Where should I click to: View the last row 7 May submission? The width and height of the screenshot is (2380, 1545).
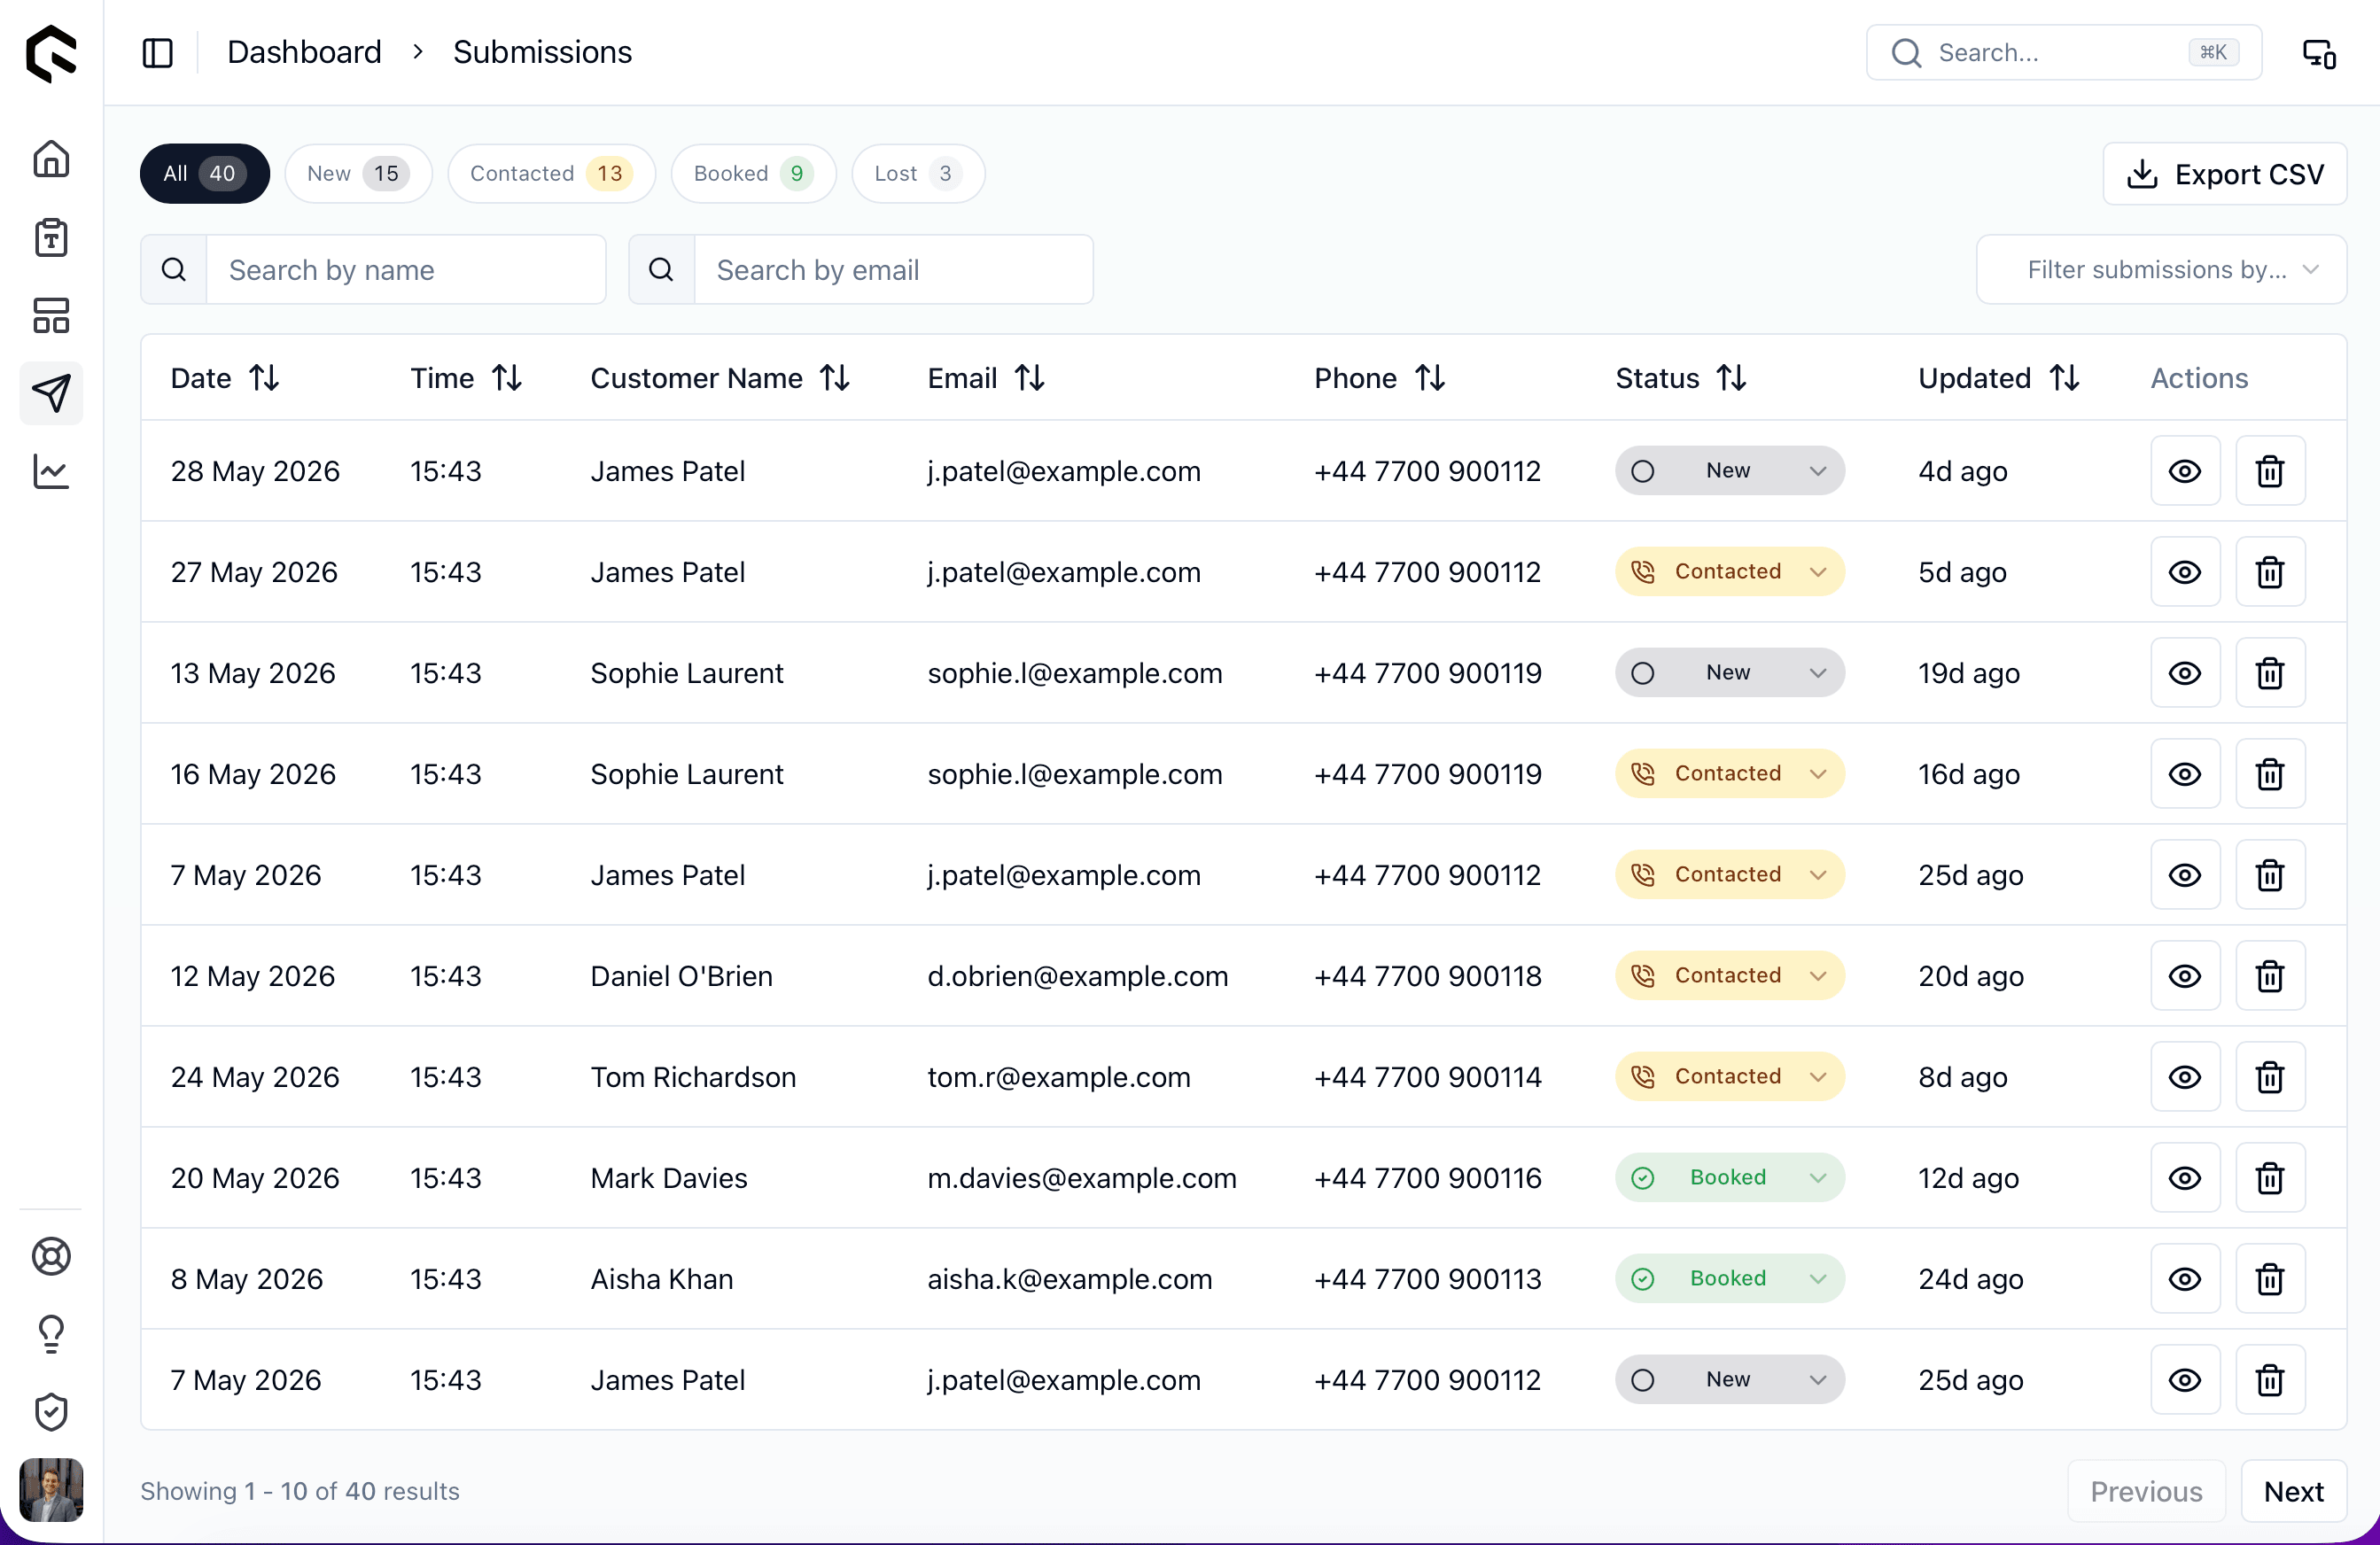[2185, 1380]
